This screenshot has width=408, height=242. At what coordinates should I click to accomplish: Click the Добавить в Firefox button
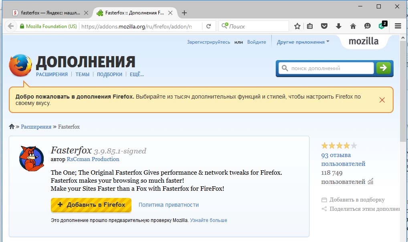[x=91, y=205]
